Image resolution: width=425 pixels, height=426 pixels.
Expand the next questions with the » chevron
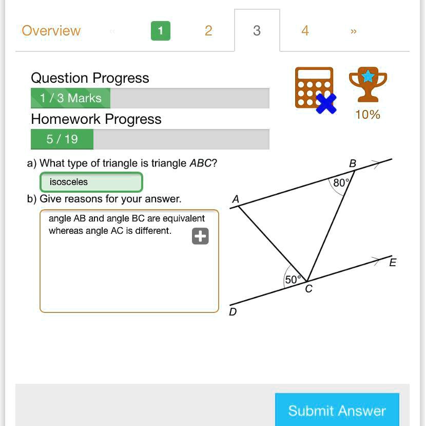pyautogui.click(x=353, y=31)
